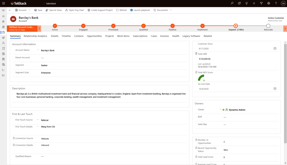Open the advanced find funnel icon
Viewport: 287px width, 165px height.
[x=261, y=3]
